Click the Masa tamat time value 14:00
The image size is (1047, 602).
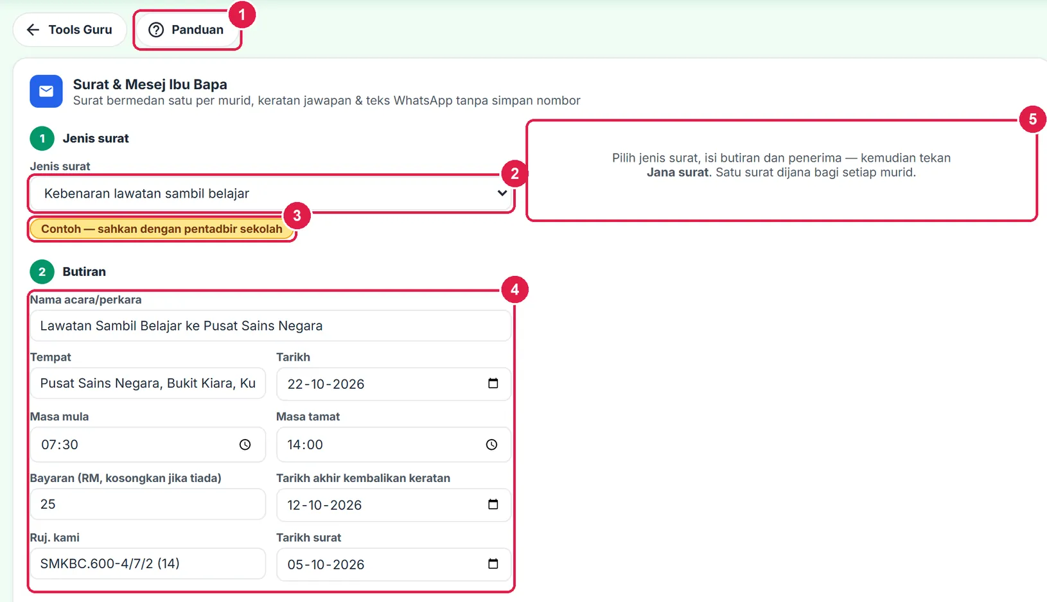coord(305,444)
